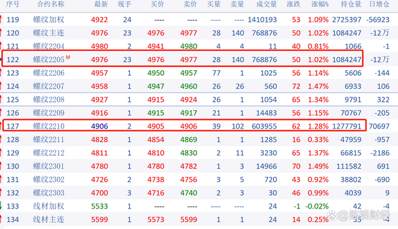Click the 卖量 column header
The height and width of the screenshot is (229, 398).
(237, 4)
